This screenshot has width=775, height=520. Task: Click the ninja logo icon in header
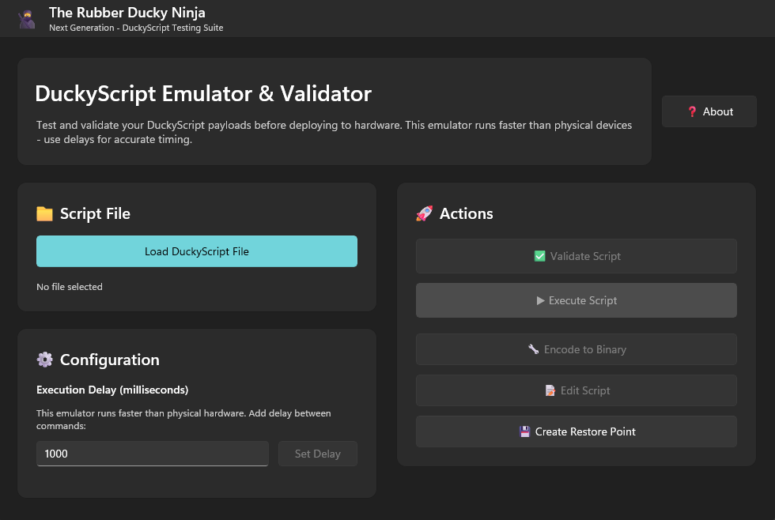27,19
